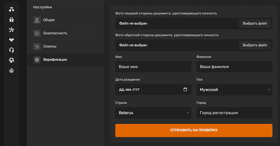The width and height of the screenshot is (280, 146).
Task: Click the Настройки heading text
Action: (x=42, y=7)
